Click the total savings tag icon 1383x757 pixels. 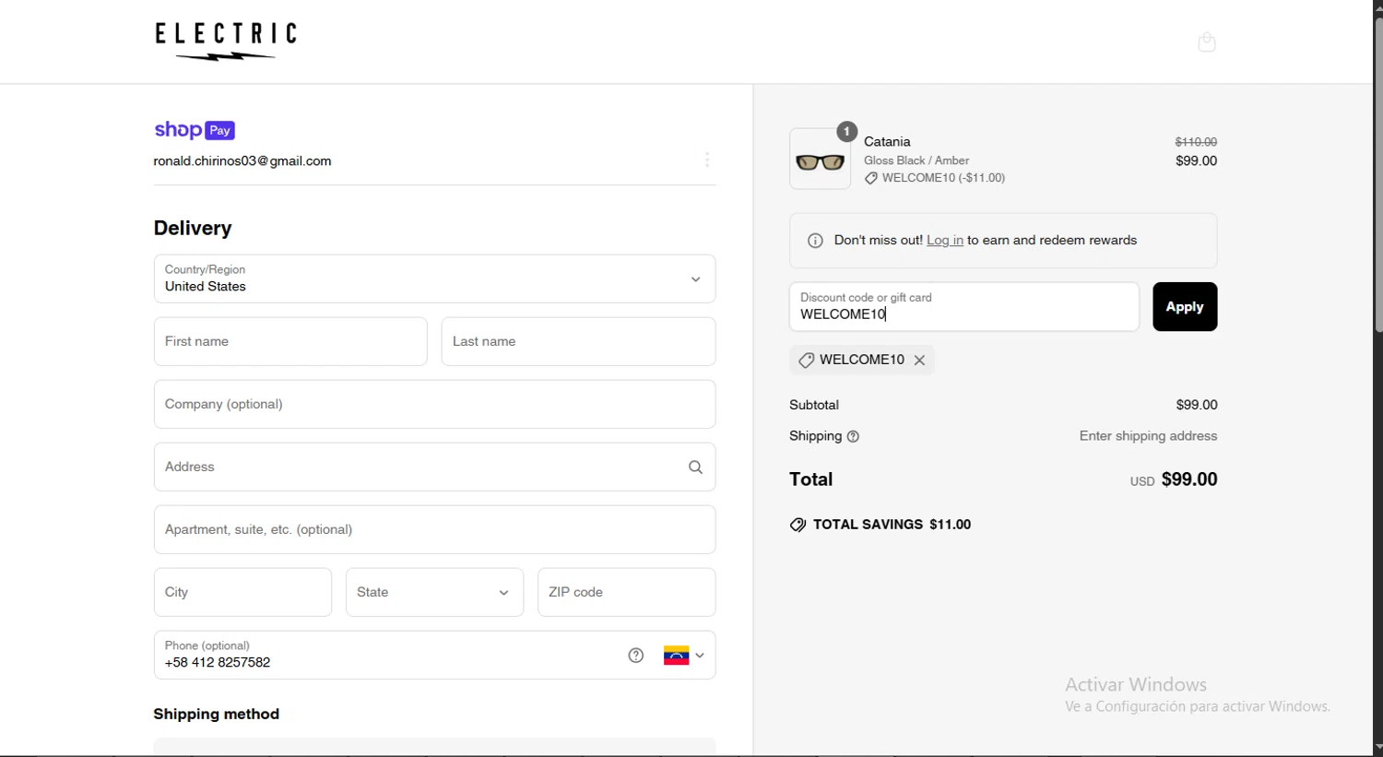click(798, 526)
